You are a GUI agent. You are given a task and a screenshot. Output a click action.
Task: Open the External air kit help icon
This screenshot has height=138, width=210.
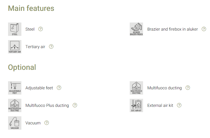click(x=179, y=105)
